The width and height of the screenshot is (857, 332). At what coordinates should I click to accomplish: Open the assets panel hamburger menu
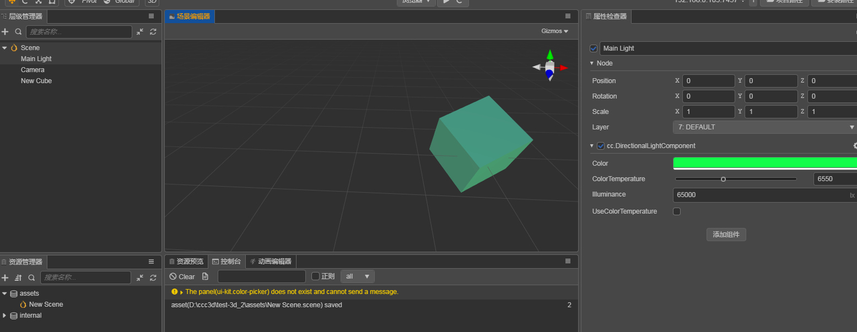[152, 262]
